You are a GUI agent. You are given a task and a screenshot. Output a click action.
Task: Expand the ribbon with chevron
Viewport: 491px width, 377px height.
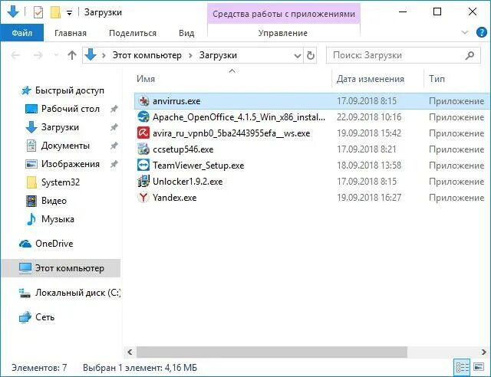[x=465, y=32]
